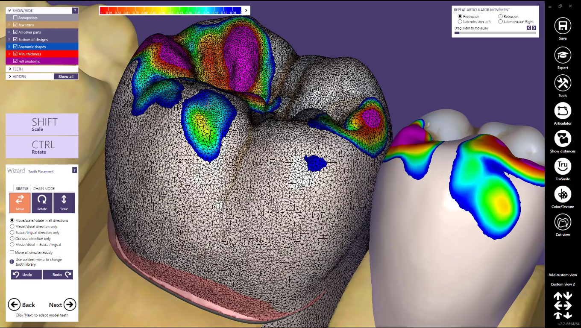Click the info icon beside context menu hint

[x=12, y=261]
